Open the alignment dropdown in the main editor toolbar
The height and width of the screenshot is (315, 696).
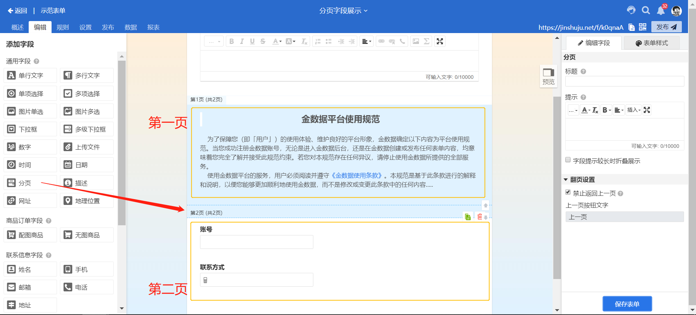[367, 41]
